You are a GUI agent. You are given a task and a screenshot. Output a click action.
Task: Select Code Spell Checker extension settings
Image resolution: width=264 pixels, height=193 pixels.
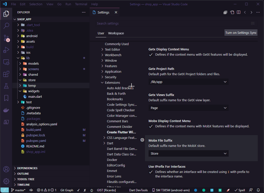121,110
